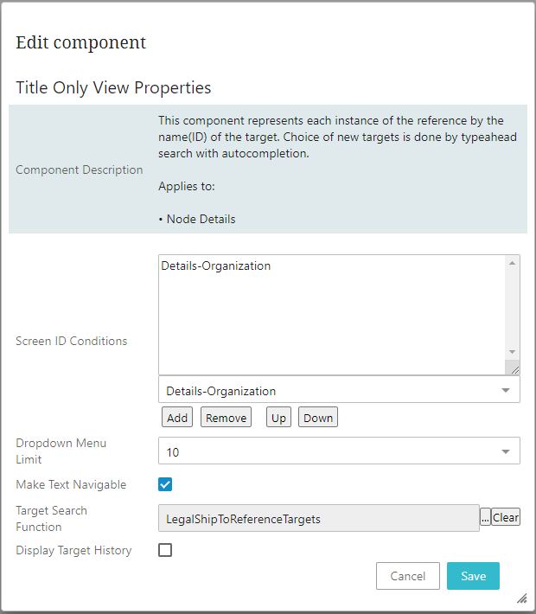
Task: Save the component properties
Action: (x=473, y=576)
